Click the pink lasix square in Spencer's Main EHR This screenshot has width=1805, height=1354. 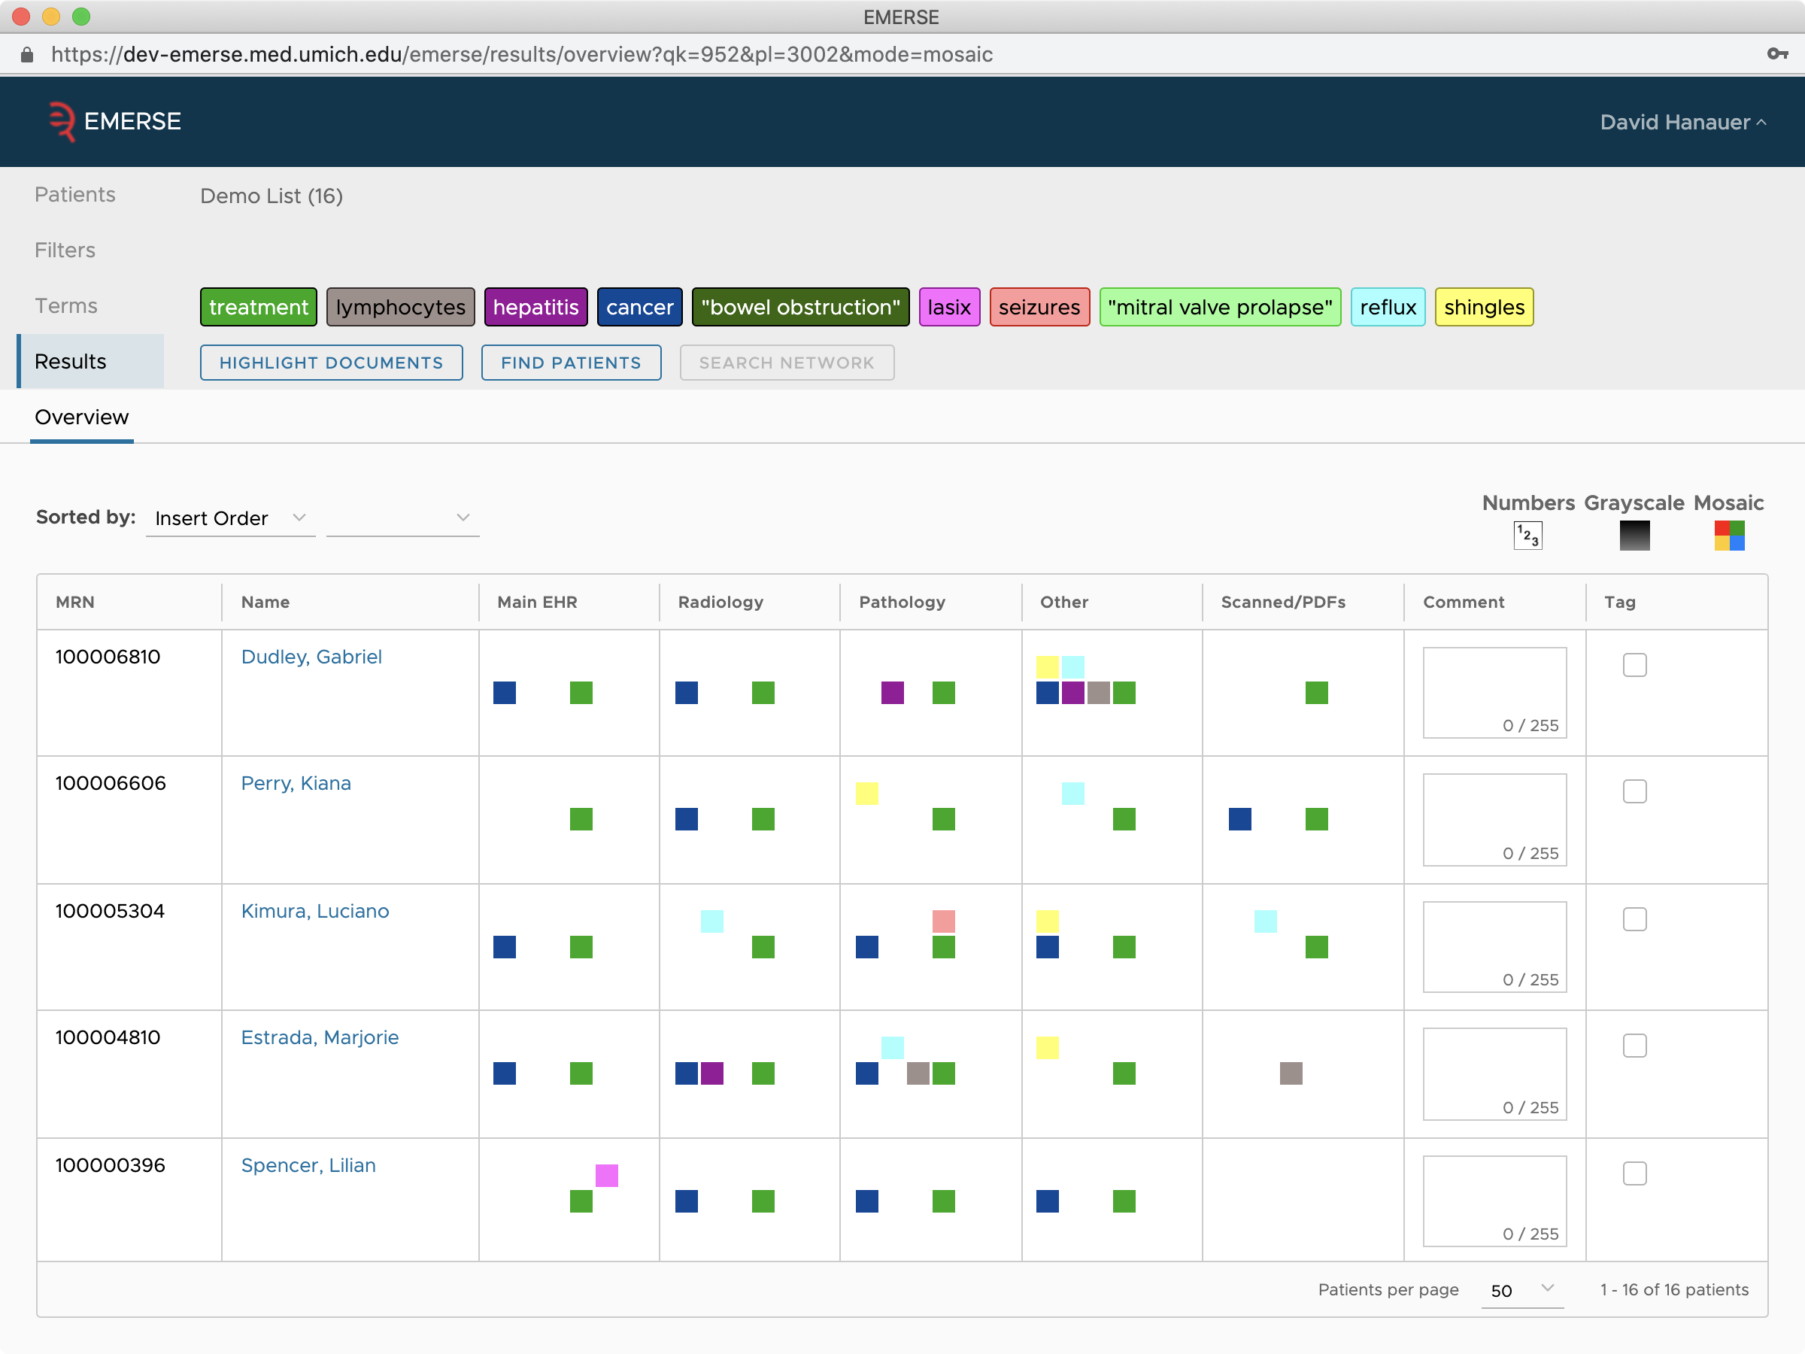tap(606, 1175)
